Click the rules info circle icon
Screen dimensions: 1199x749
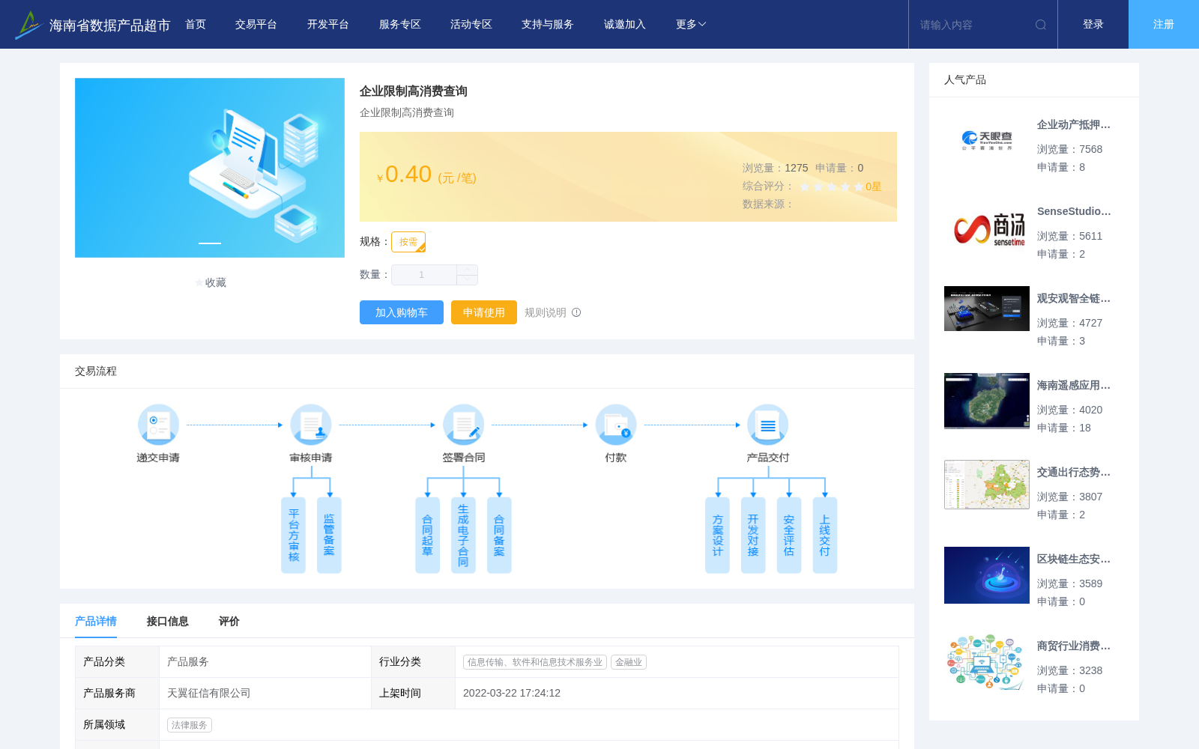coord(576,312)
